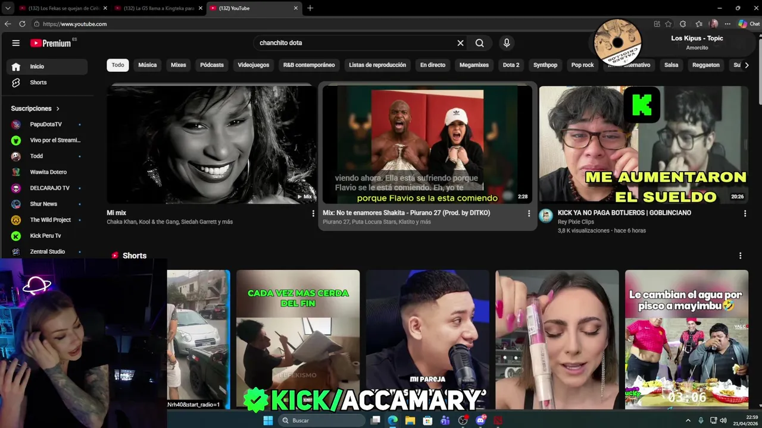Expand the Suscripciones section chevron
Screen dimensions: 762x428
[58, 109]
